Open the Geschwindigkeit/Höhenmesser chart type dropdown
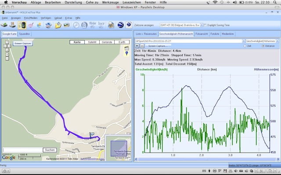Image resolution: width=281 pixels, height=175 pixels. coord(260,41)
